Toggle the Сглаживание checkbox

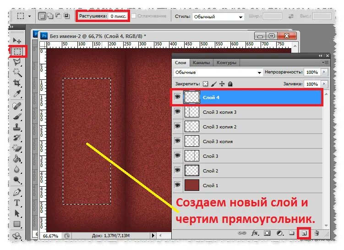134,16
